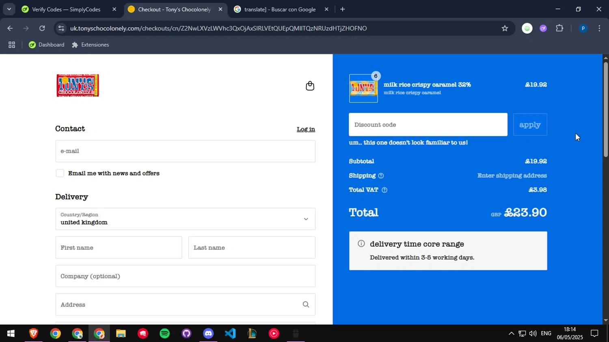Open the browser Extensions puzzle icon
The image size is (609, 342).
pyautogui.click(x=559, y=28)
